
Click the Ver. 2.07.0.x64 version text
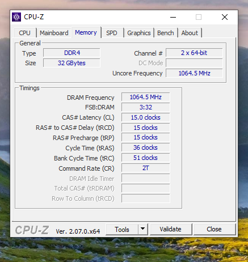[x=78, y=231]
